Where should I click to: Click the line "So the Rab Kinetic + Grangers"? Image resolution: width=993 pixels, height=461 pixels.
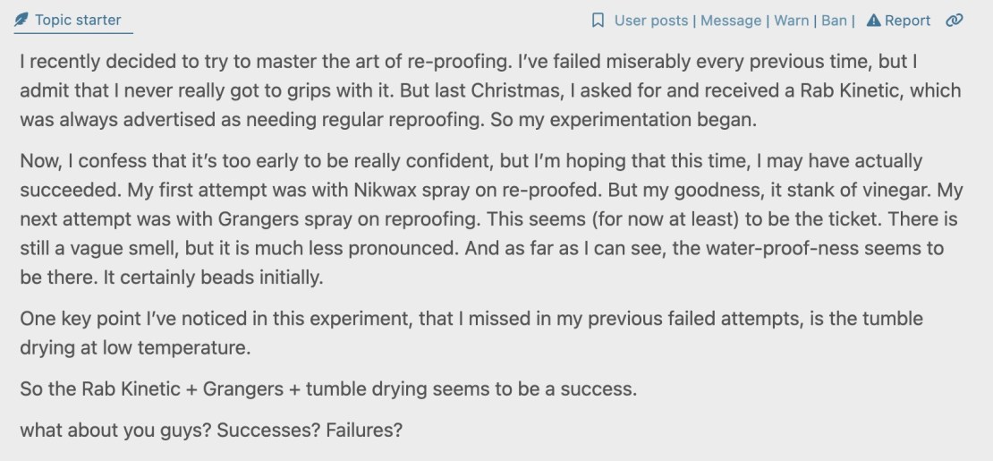(x=327, y=389)
